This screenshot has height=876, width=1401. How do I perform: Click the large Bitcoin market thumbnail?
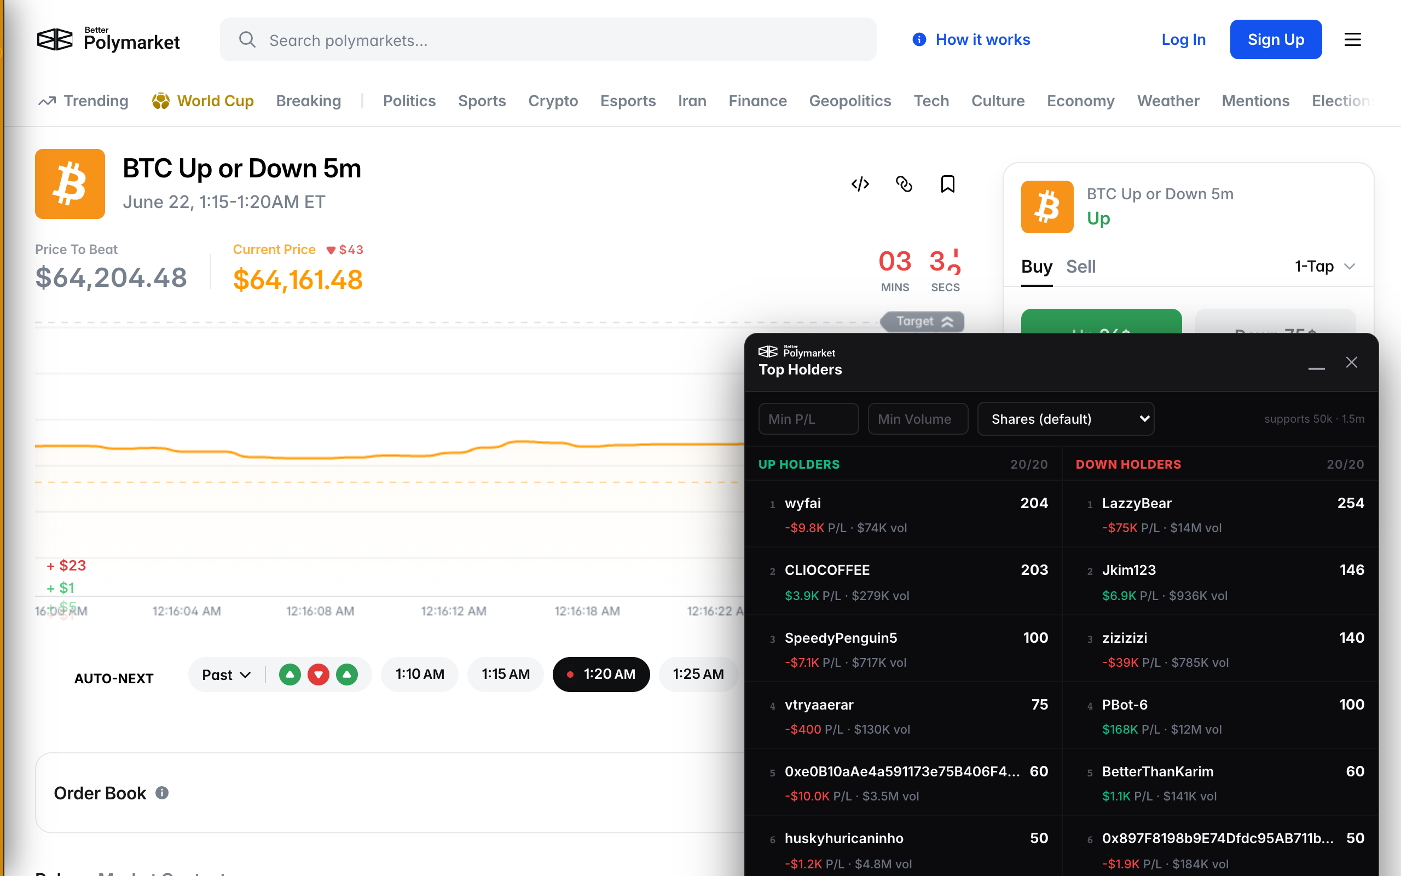[70, 183]
